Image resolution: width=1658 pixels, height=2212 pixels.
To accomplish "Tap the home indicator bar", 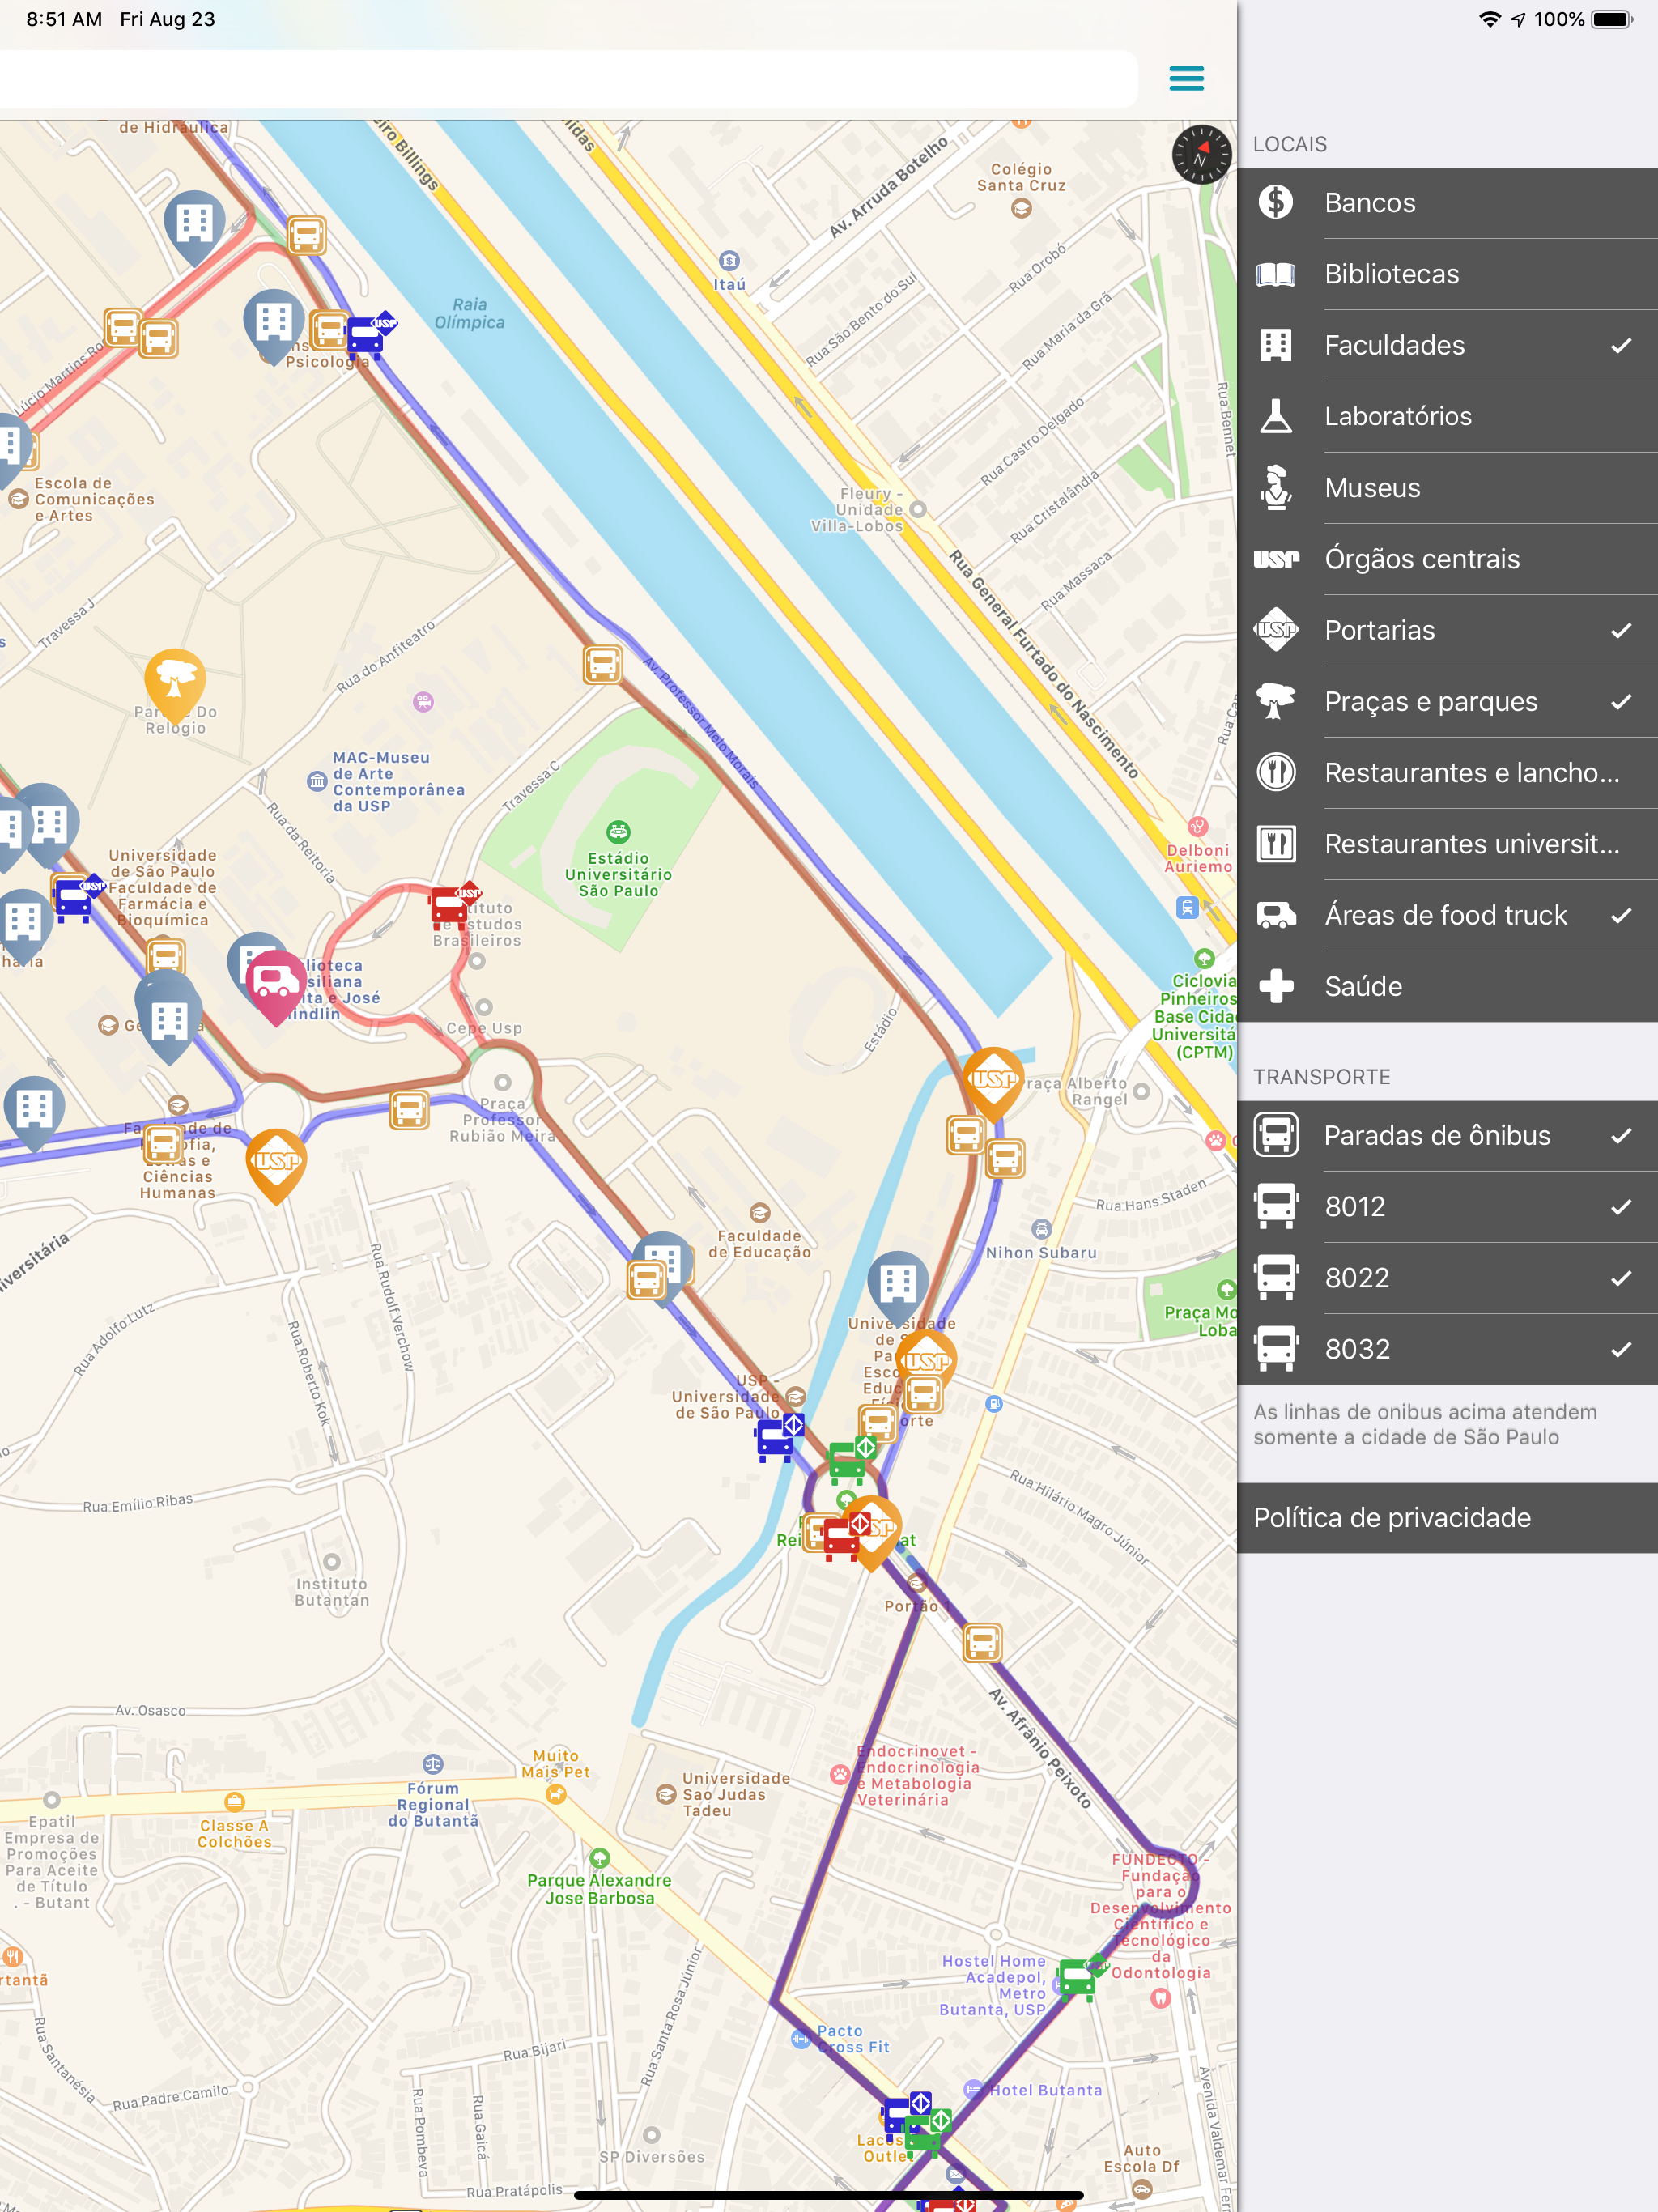I will click(828, 2195).
